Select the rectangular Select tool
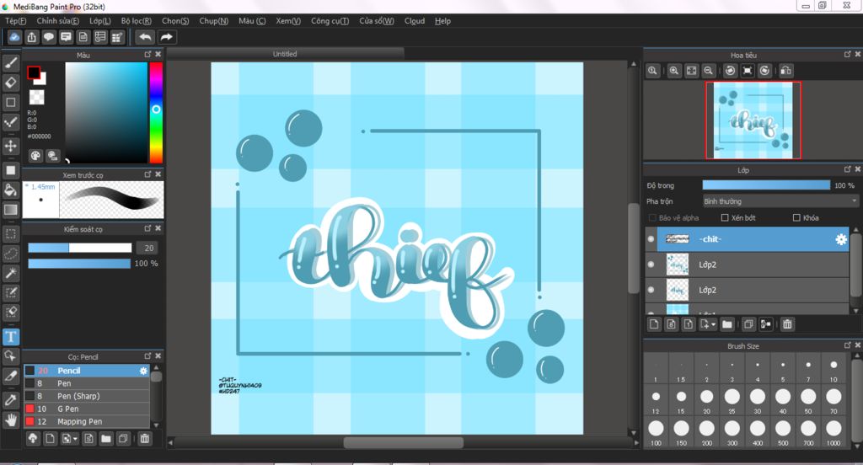 10,233
